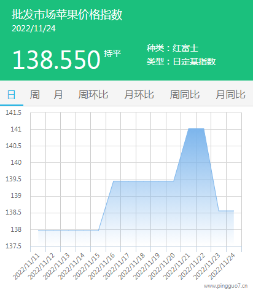Switch to the 周 weekly tab
Screen dimensions: 253x292
tap(35, 95)
